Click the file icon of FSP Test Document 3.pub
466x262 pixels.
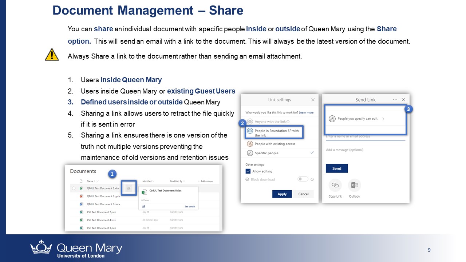click(x=82, y=228)
